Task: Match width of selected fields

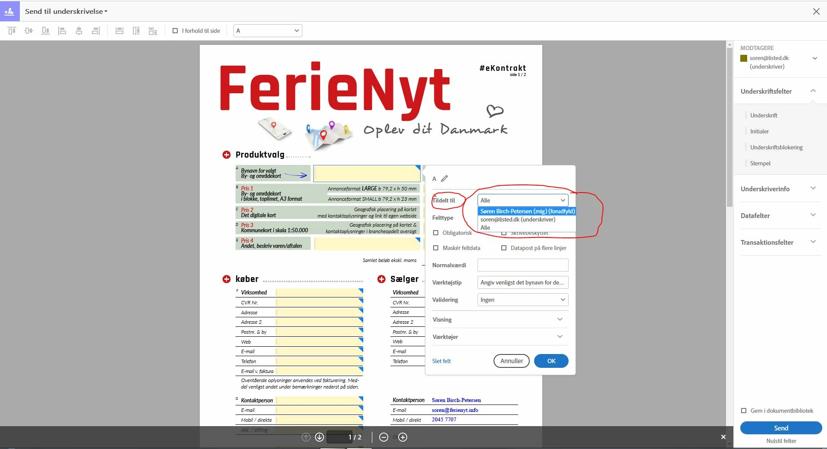Action: click(x=119, y=31)
